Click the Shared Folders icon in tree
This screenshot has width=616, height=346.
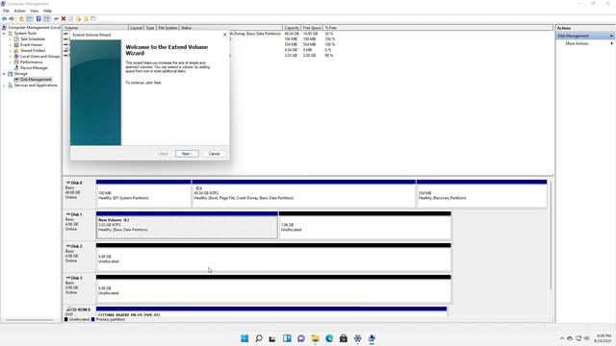pos(16,51)
